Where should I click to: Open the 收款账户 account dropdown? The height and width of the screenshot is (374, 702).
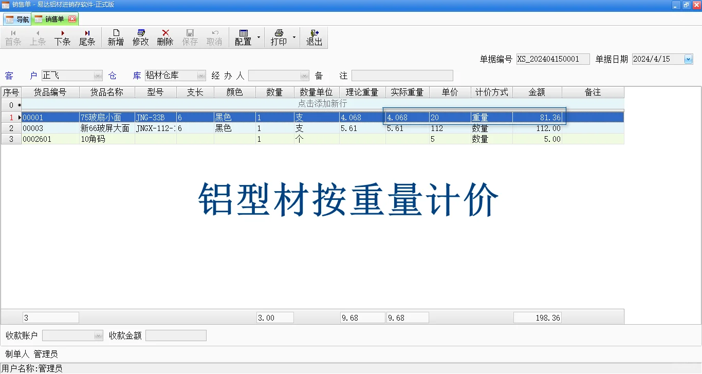(98, 335)
